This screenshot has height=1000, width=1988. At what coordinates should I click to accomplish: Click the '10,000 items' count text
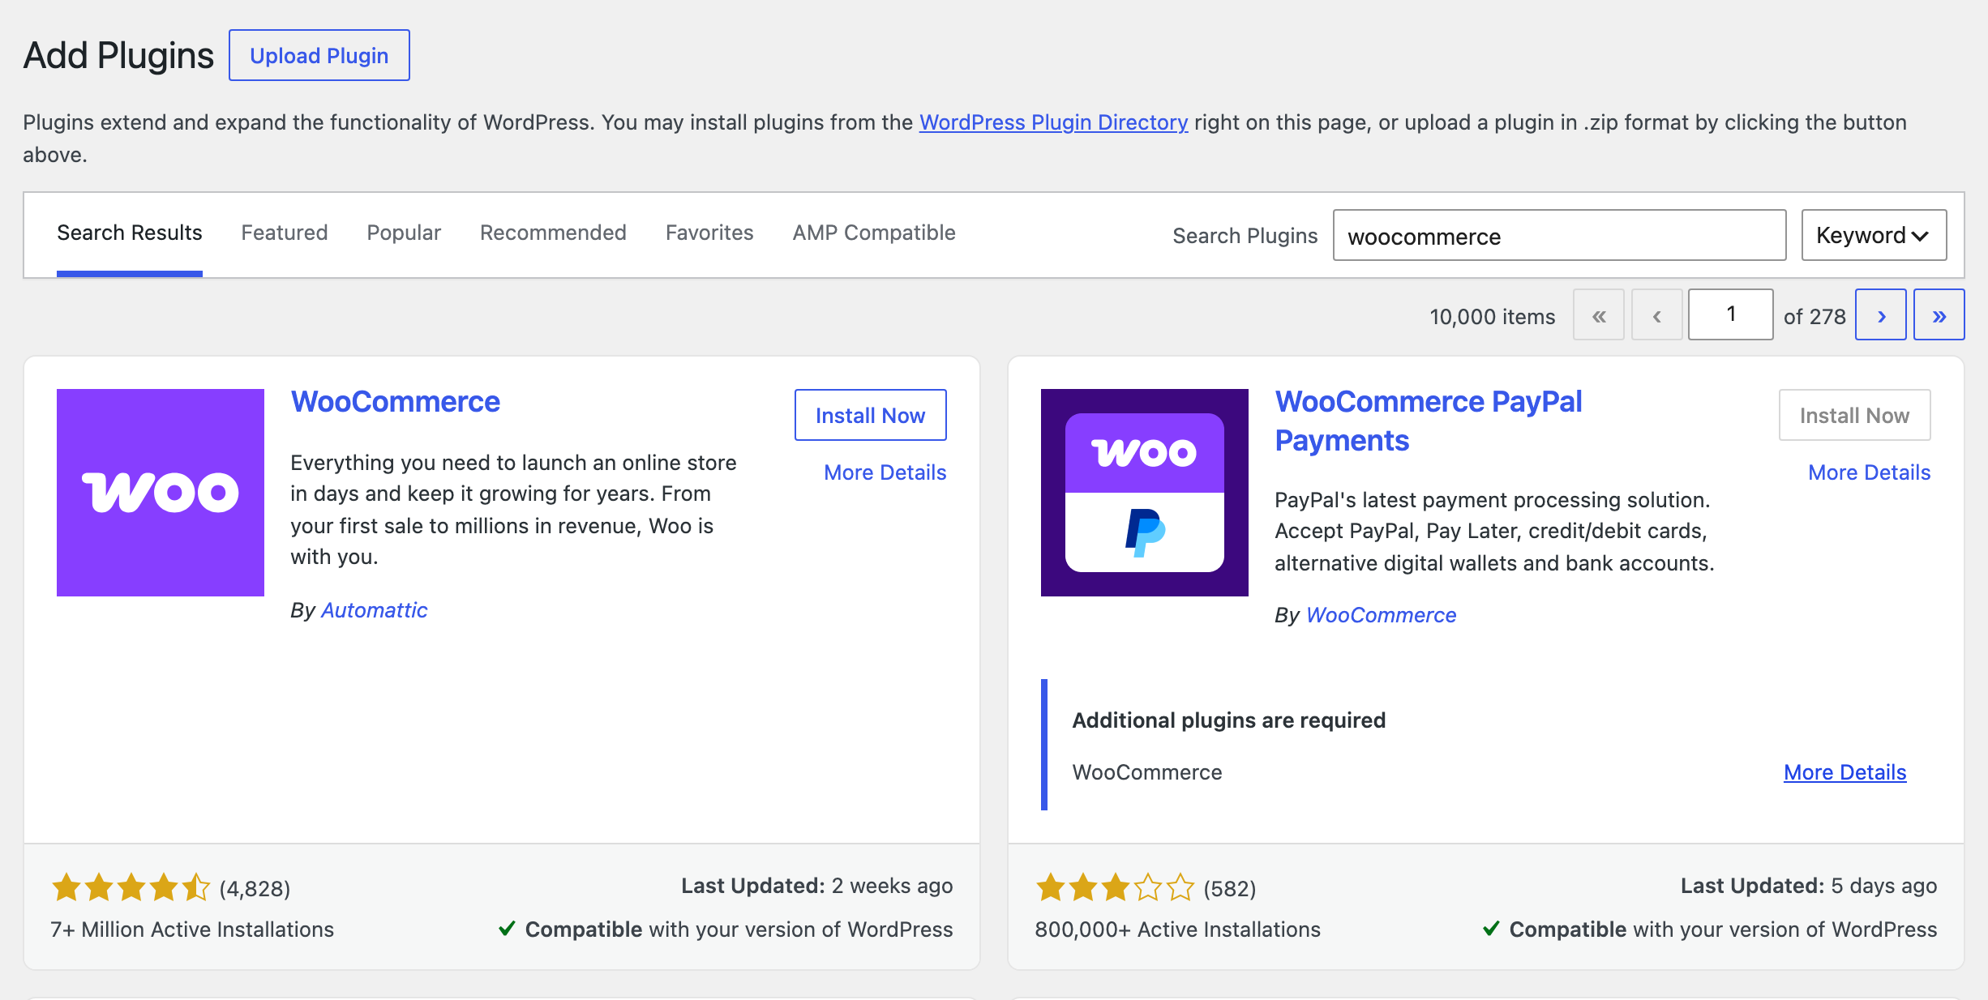1493,317
